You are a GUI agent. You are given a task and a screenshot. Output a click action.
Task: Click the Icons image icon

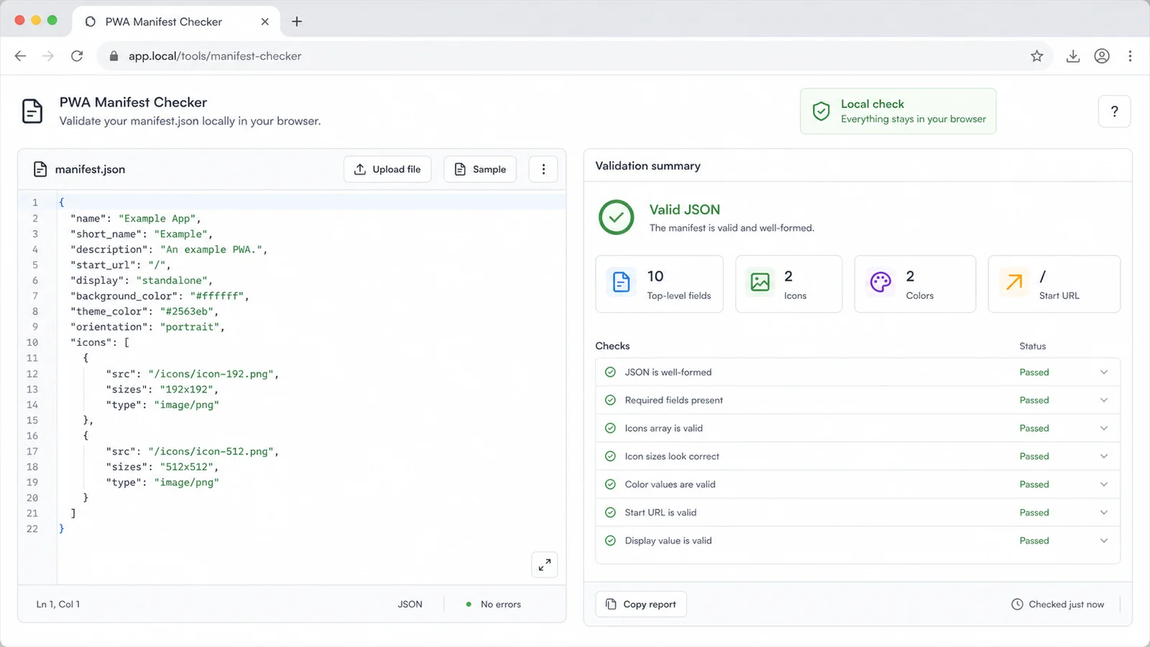click(x=760, y=282)
